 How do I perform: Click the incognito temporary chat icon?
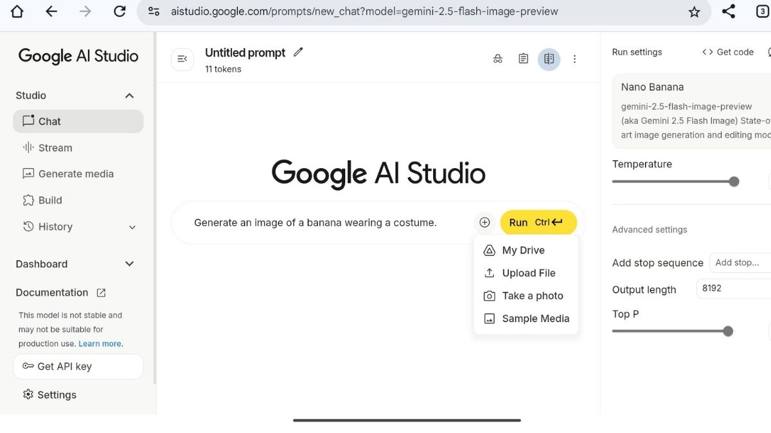tap(497, 59)
